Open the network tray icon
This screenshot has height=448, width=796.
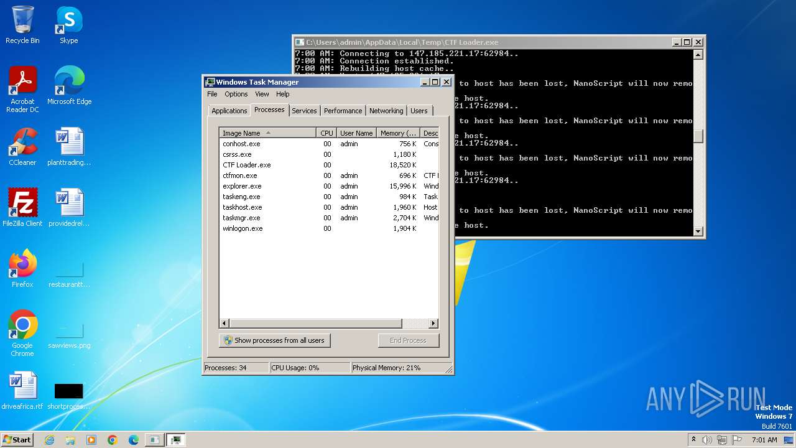click(721, 440)
